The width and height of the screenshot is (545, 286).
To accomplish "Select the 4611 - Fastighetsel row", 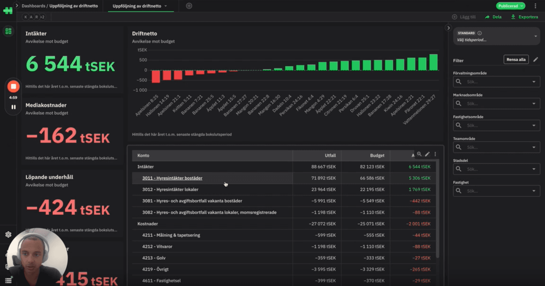I will 284,281.
